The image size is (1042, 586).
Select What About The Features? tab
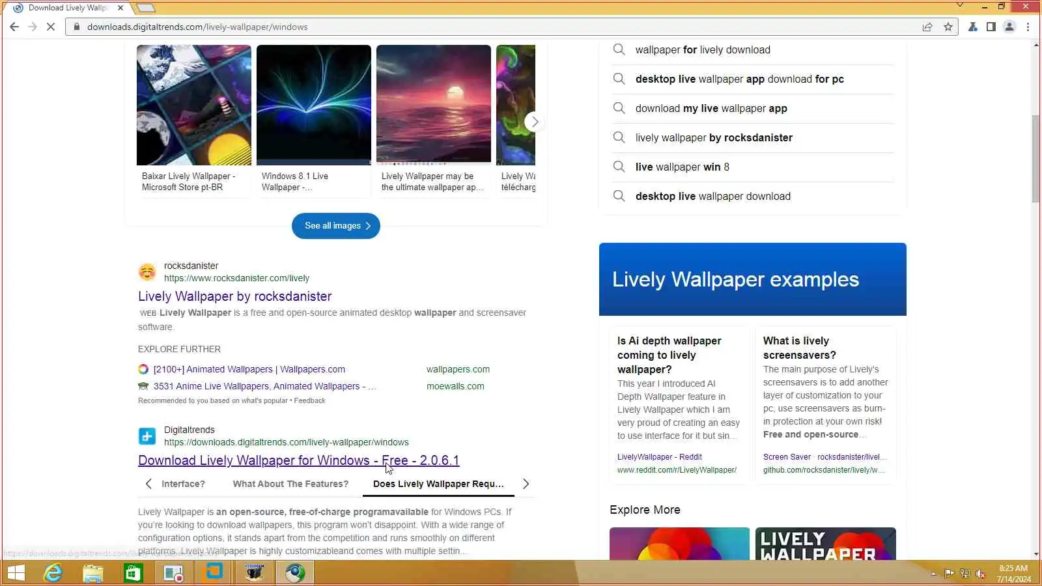pyautogui.click(x=290, y=484)
